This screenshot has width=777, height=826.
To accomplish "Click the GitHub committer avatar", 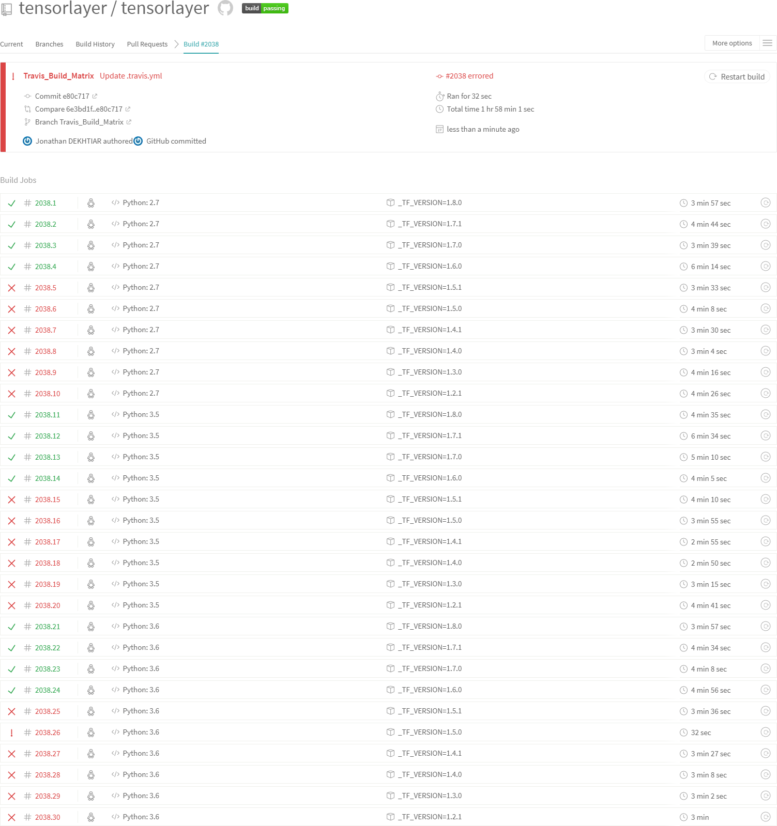I will point(138,141).
